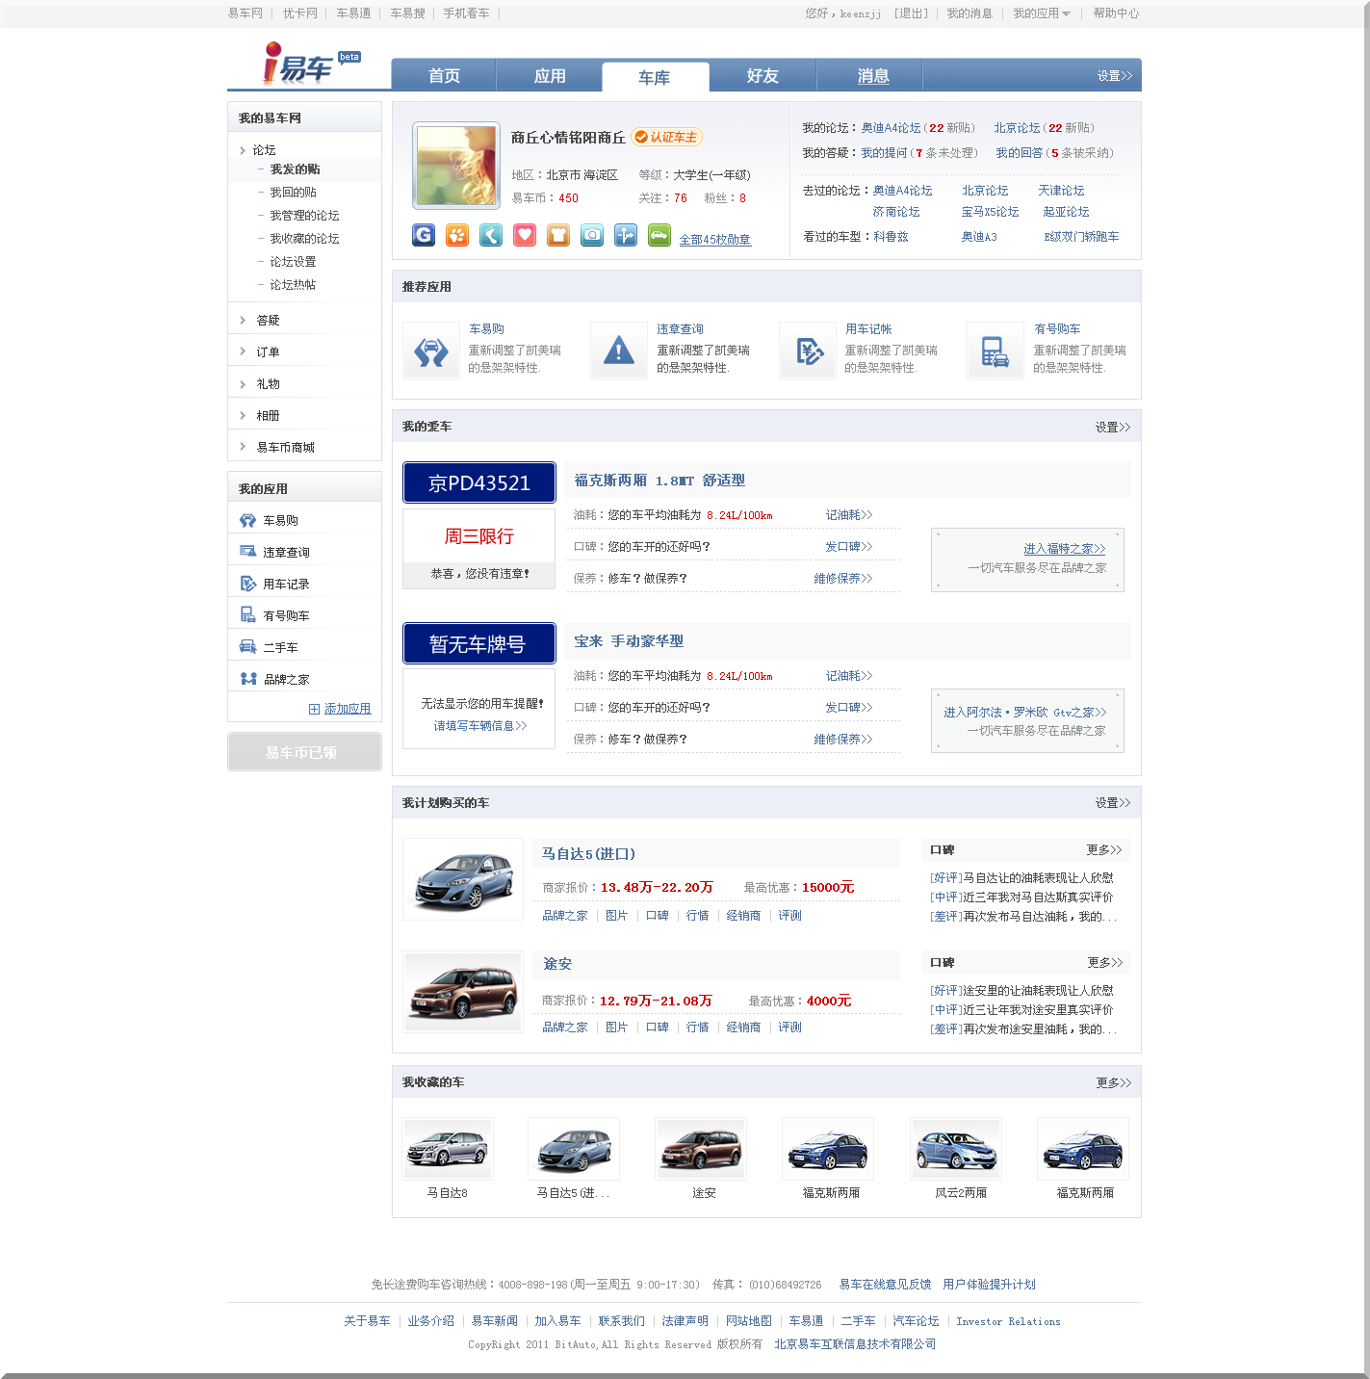Click 用户体验提升计划 footer link
The height and width of the screenshot is (1379, 1370).
point(990,1285)
